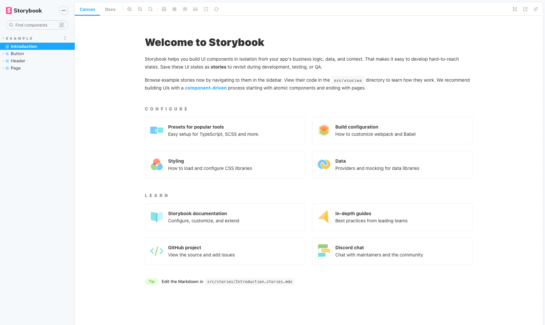545x325 pixels.
Task: Click the In-depth guides paper plane icon
Action: coord(324,217)
